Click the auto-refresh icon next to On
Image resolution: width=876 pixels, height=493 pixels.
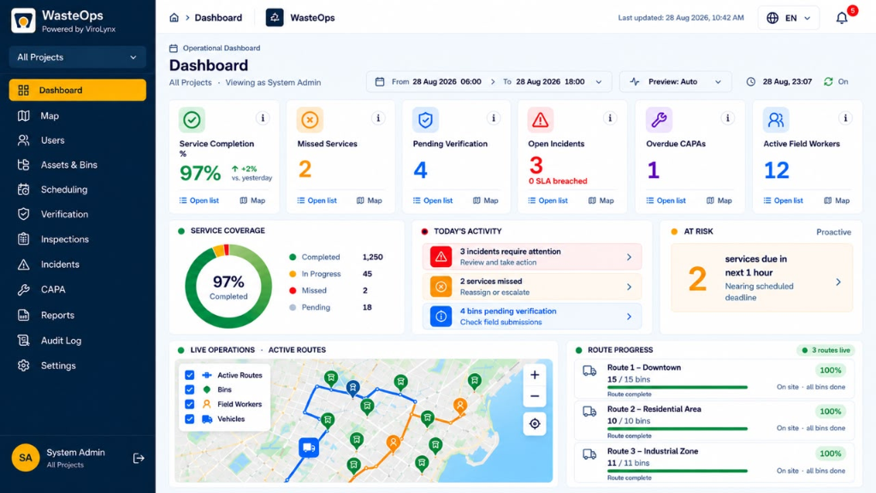[x=828, y=81]
